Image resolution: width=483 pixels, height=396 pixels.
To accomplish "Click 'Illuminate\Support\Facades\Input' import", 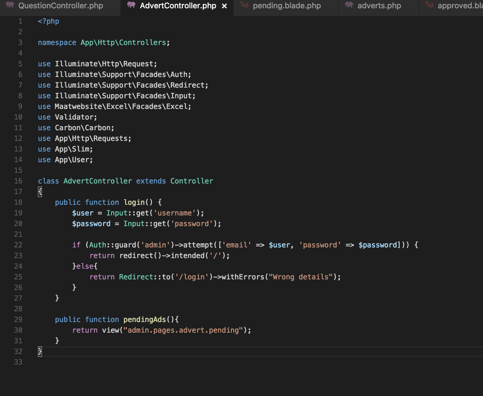I will (x=123, y=96).
